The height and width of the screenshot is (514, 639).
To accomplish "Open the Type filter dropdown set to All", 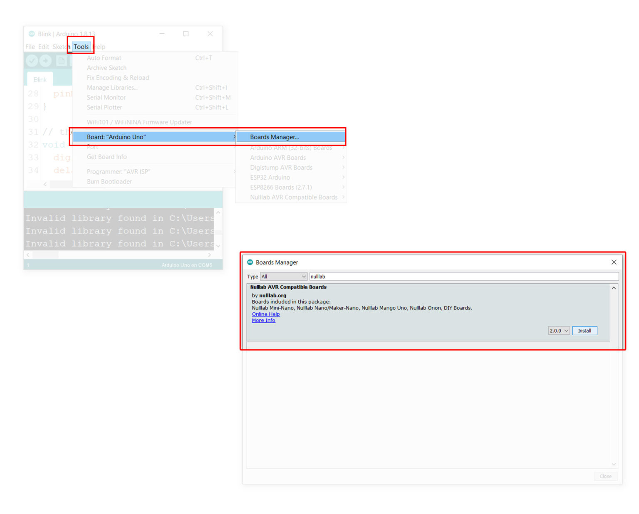I will [x=284, y=277].
